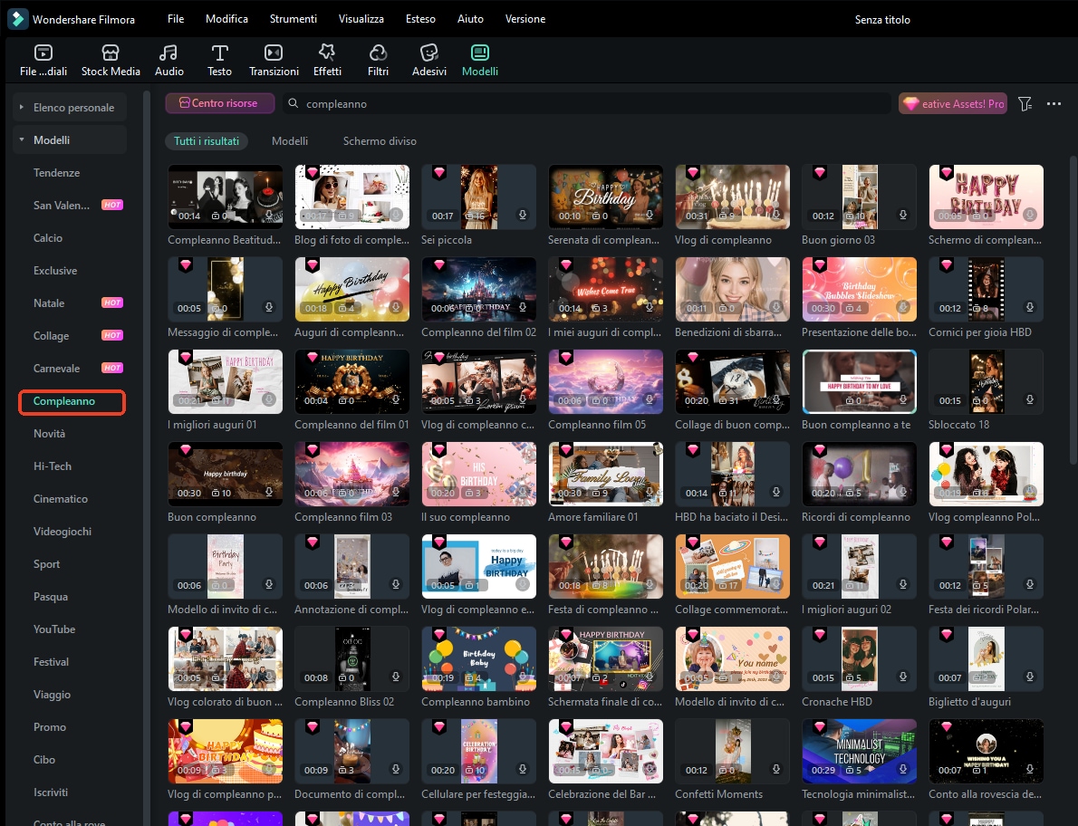Viewport: 1078px width, 826px height.
Task: Click the Centro risorse button
Action: pyautogui.click(x=219, y=103)
